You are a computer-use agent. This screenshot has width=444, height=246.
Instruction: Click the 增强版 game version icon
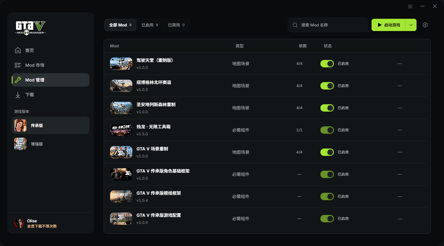click(20, 144)
